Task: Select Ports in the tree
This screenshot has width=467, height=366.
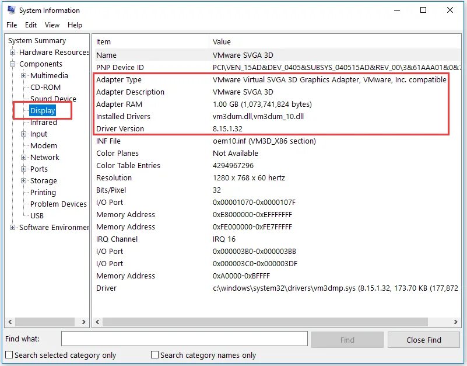Action: point(39,169)
